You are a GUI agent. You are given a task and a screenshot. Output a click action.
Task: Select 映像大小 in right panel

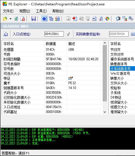[117, 78]
